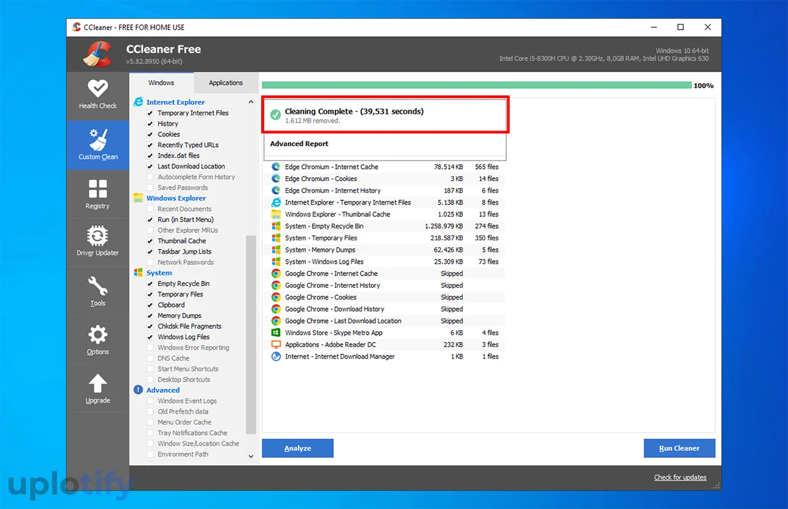This screenshot has width=788, height=509.
Task: Click the green 100% progress bar
Action: (x=476, y=86)
